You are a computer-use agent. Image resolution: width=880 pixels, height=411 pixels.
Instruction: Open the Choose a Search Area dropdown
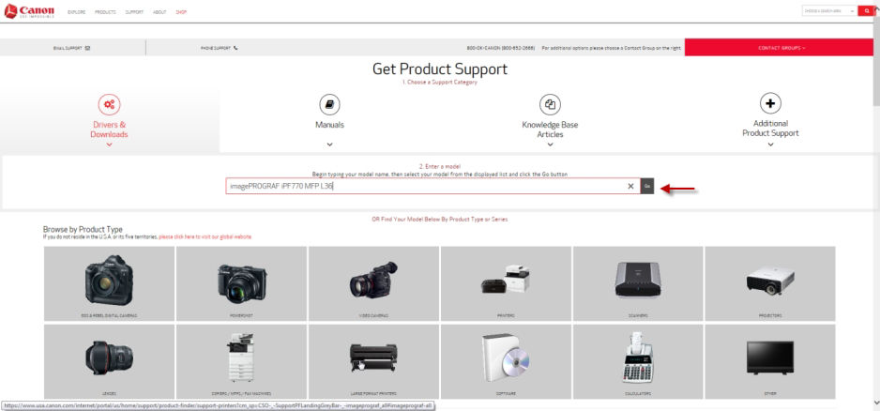[x=827, y=10]
